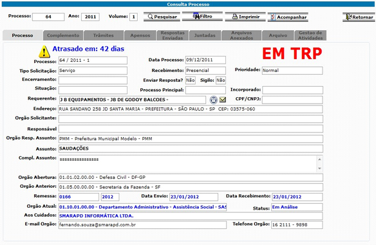Click the Prioridade field Normal
Screen dimensions: 376x245
[x=292, y=70]
